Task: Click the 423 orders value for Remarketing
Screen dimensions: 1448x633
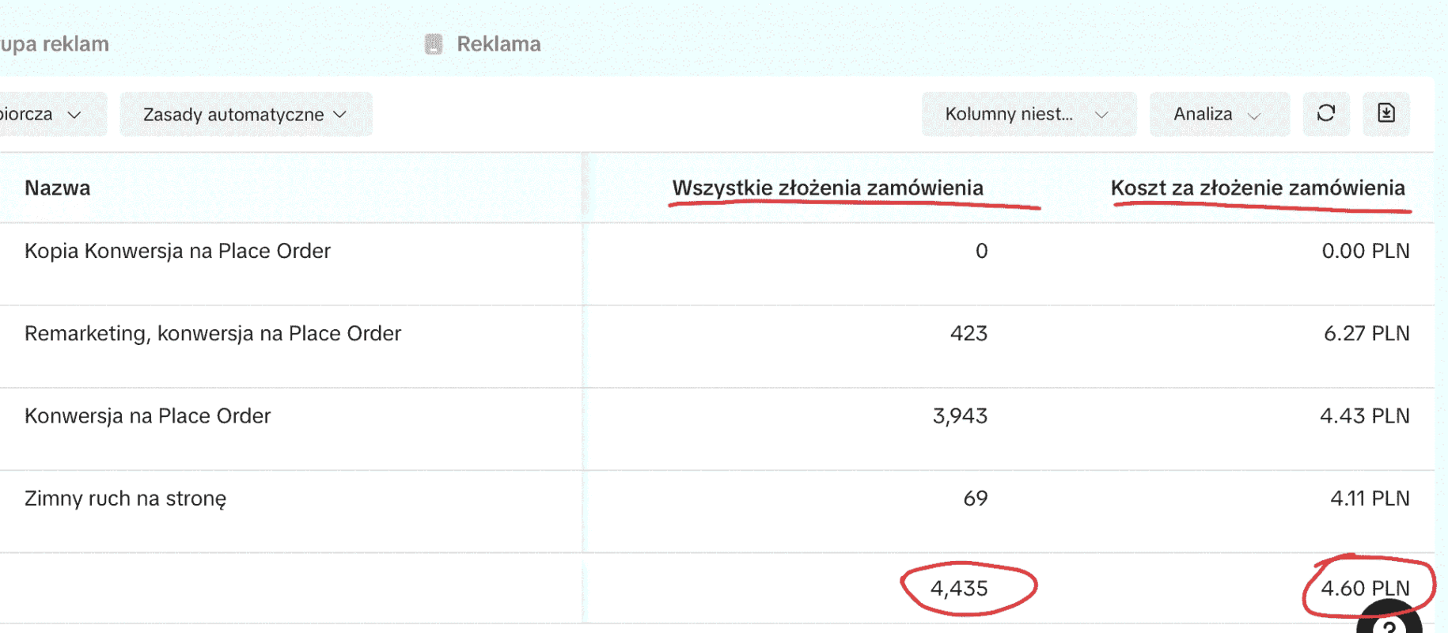Action: (970, 333)
